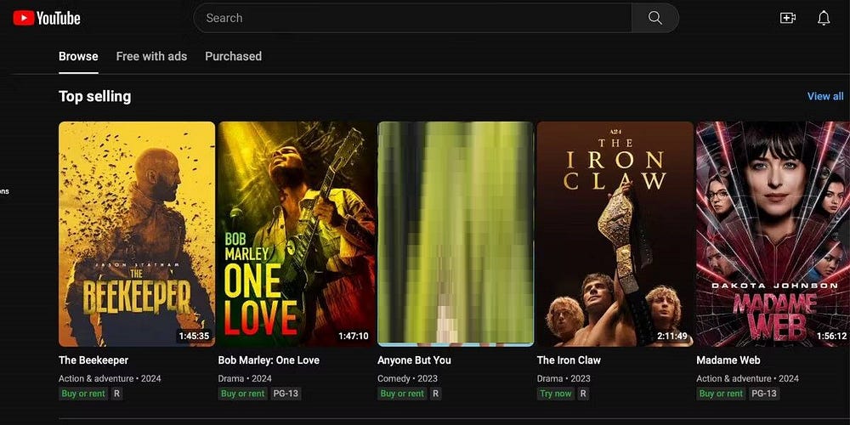Click the PG-13 badge under Bob Marley: One Love
Image resolution: width=850 pixels, height=425 pixels.
coord(286,394)
